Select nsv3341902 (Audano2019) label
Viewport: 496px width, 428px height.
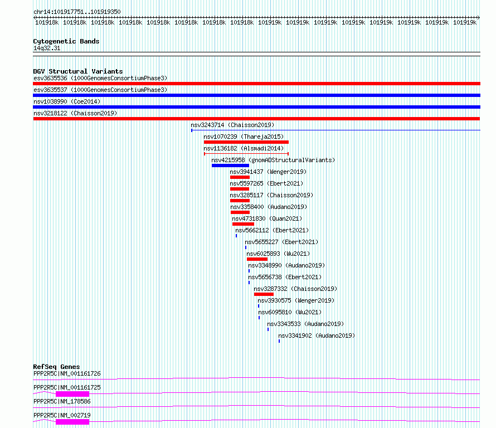(x=317, y=335)
